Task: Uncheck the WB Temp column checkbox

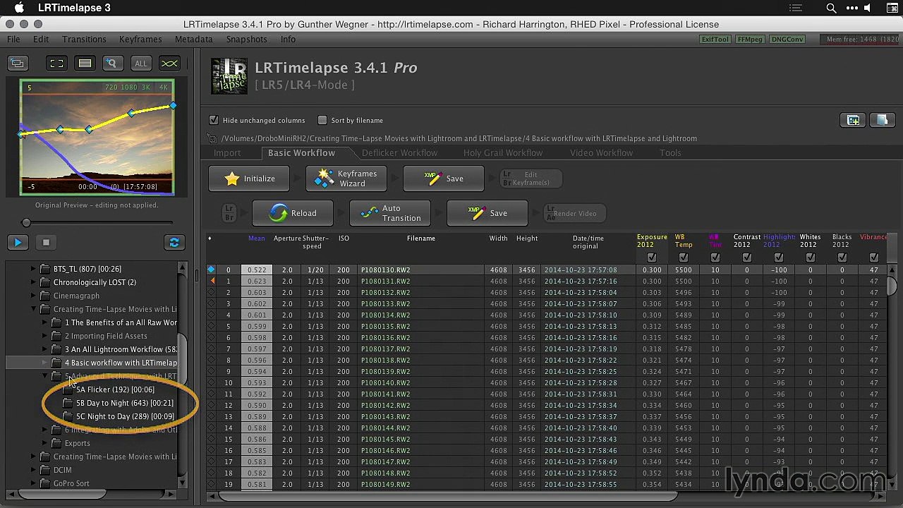Action: [x=684, y=258]
